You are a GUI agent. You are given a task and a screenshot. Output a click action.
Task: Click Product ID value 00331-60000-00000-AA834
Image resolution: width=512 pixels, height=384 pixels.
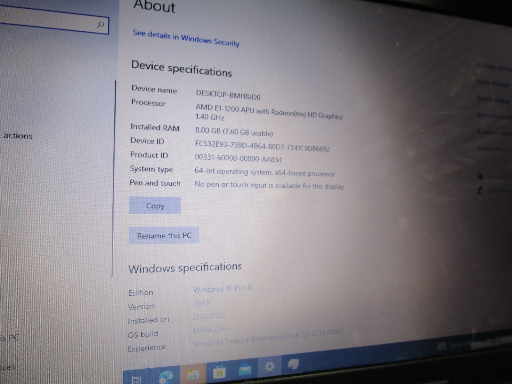tap(239, 158)
